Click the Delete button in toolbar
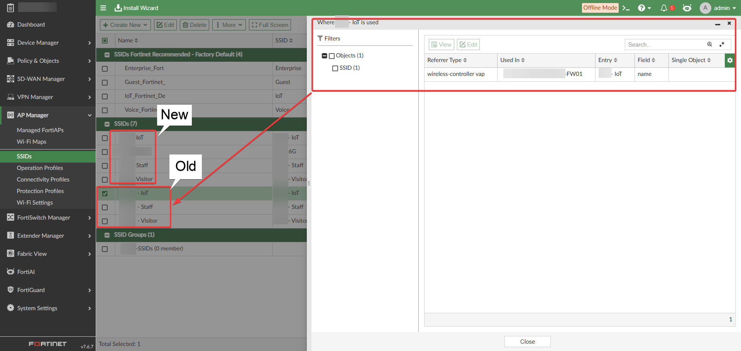This screenshot has height=351, width=741. (195, 25)
